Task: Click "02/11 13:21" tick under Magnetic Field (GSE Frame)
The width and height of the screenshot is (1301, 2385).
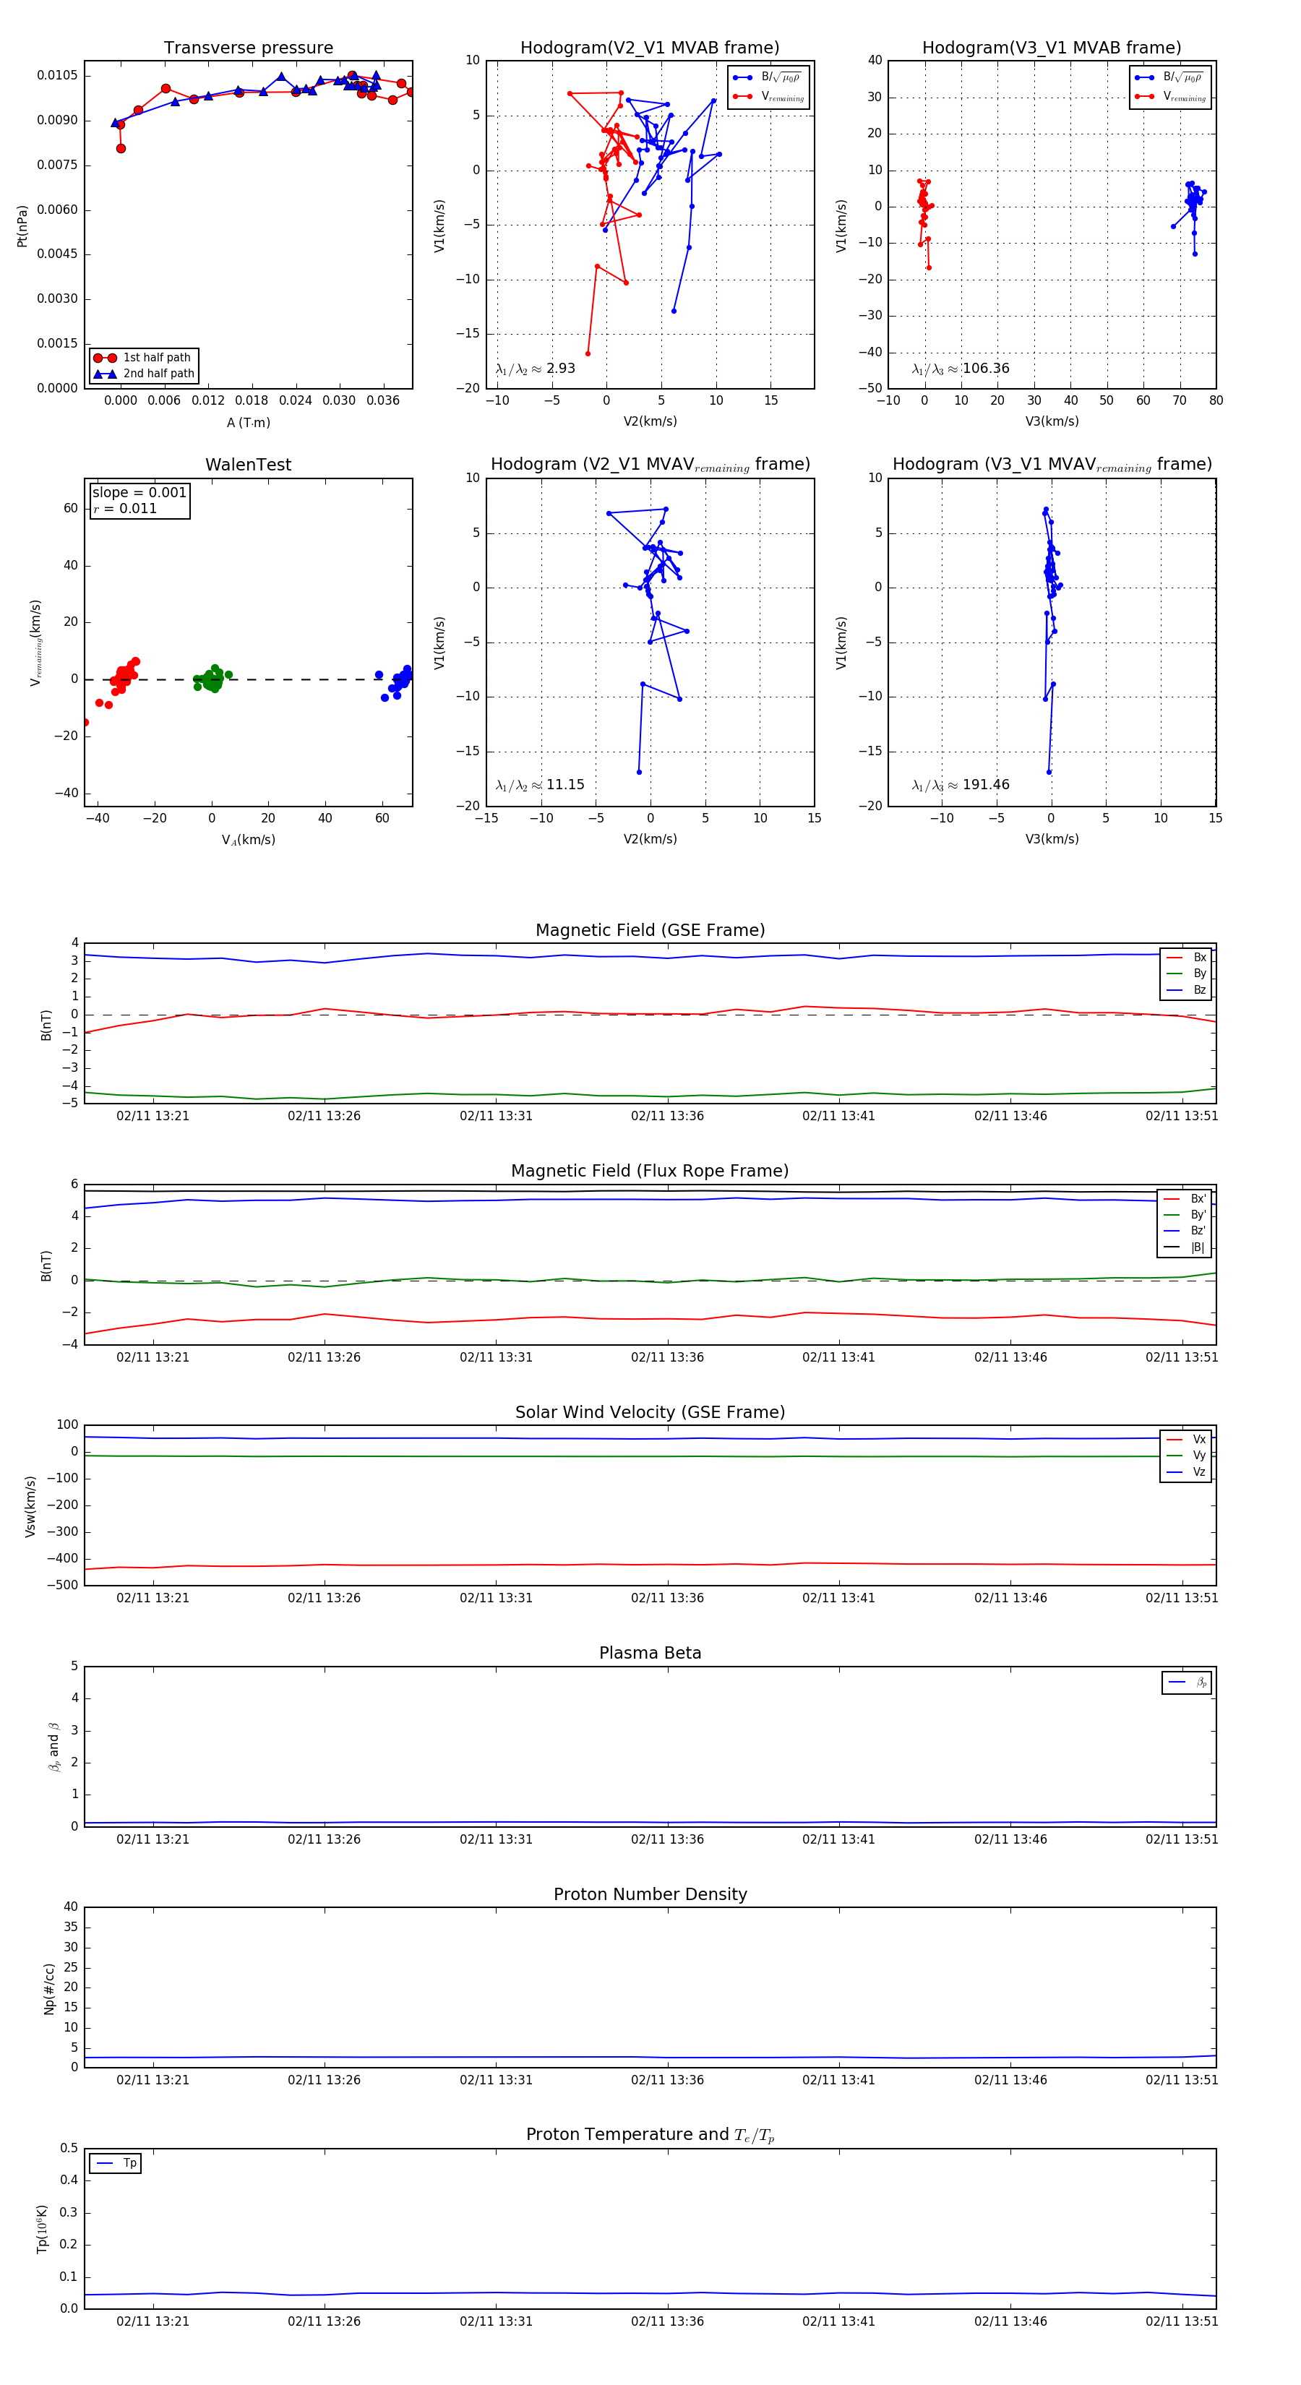Action: [153, 1116]
